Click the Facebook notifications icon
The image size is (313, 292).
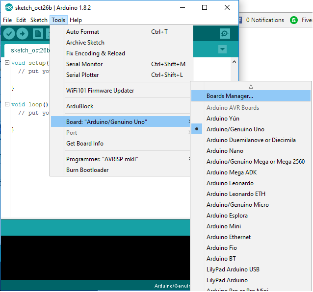(240, 20)
